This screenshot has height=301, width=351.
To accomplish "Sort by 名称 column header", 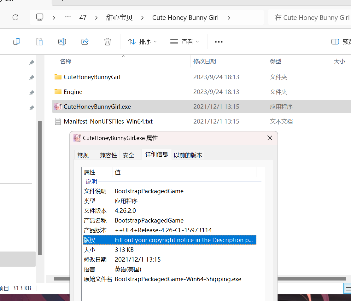I will pos(66,61).
